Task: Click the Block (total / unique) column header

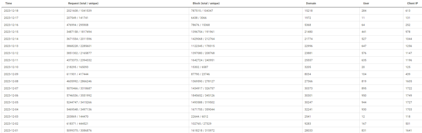Action: [206, 3]
